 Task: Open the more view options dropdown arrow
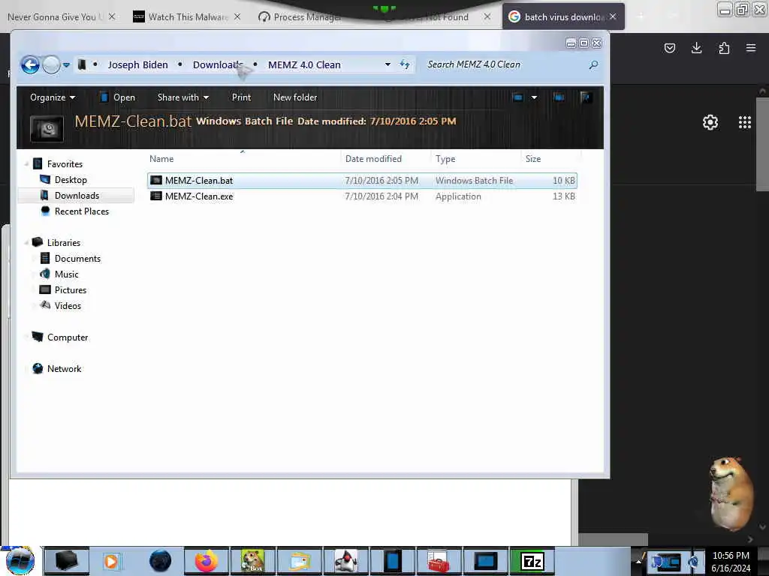click(534, 97)
